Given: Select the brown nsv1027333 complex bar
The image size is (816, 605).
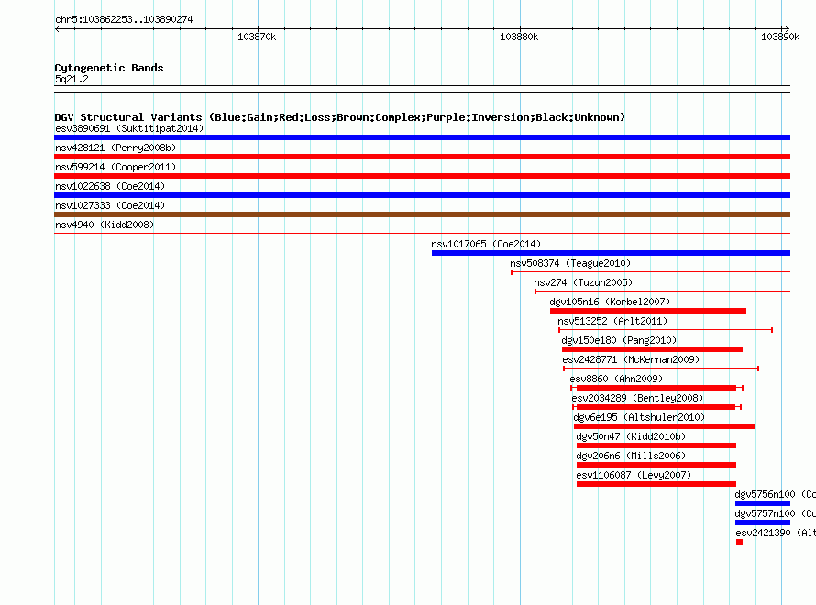Looking at the screenshot, I should 422,214.
